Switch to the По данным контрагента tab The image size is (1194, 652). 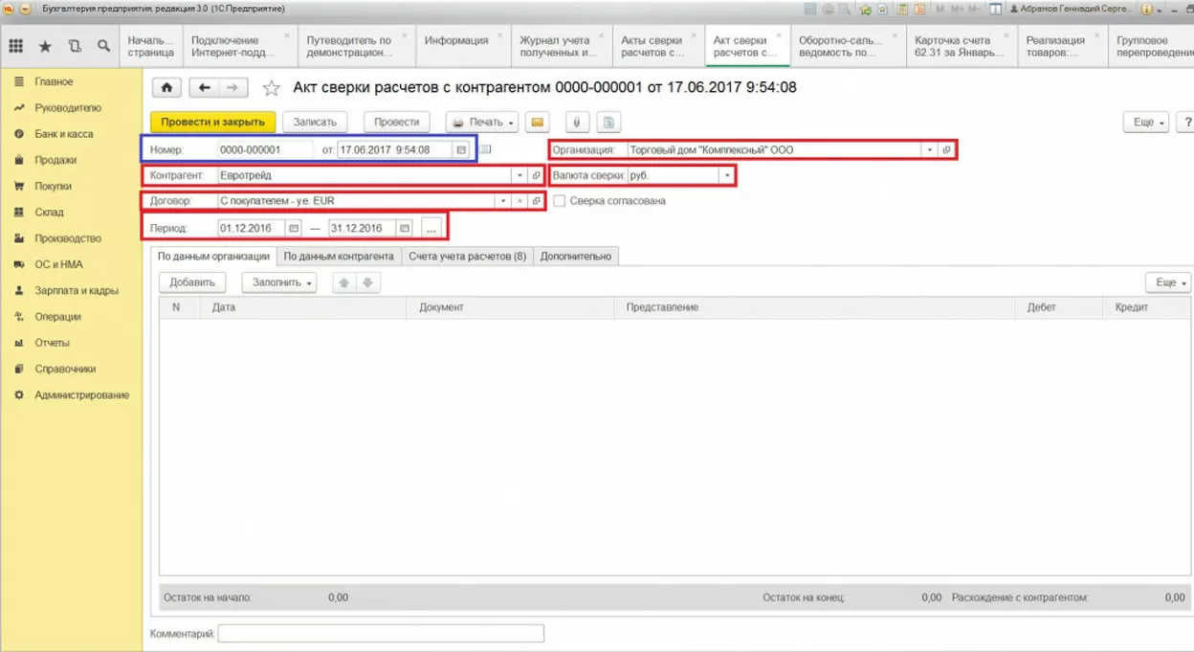coord(339,257)
